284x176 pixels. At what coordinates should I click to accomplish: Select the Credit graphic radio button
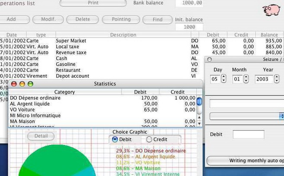[x=149, y=139]
